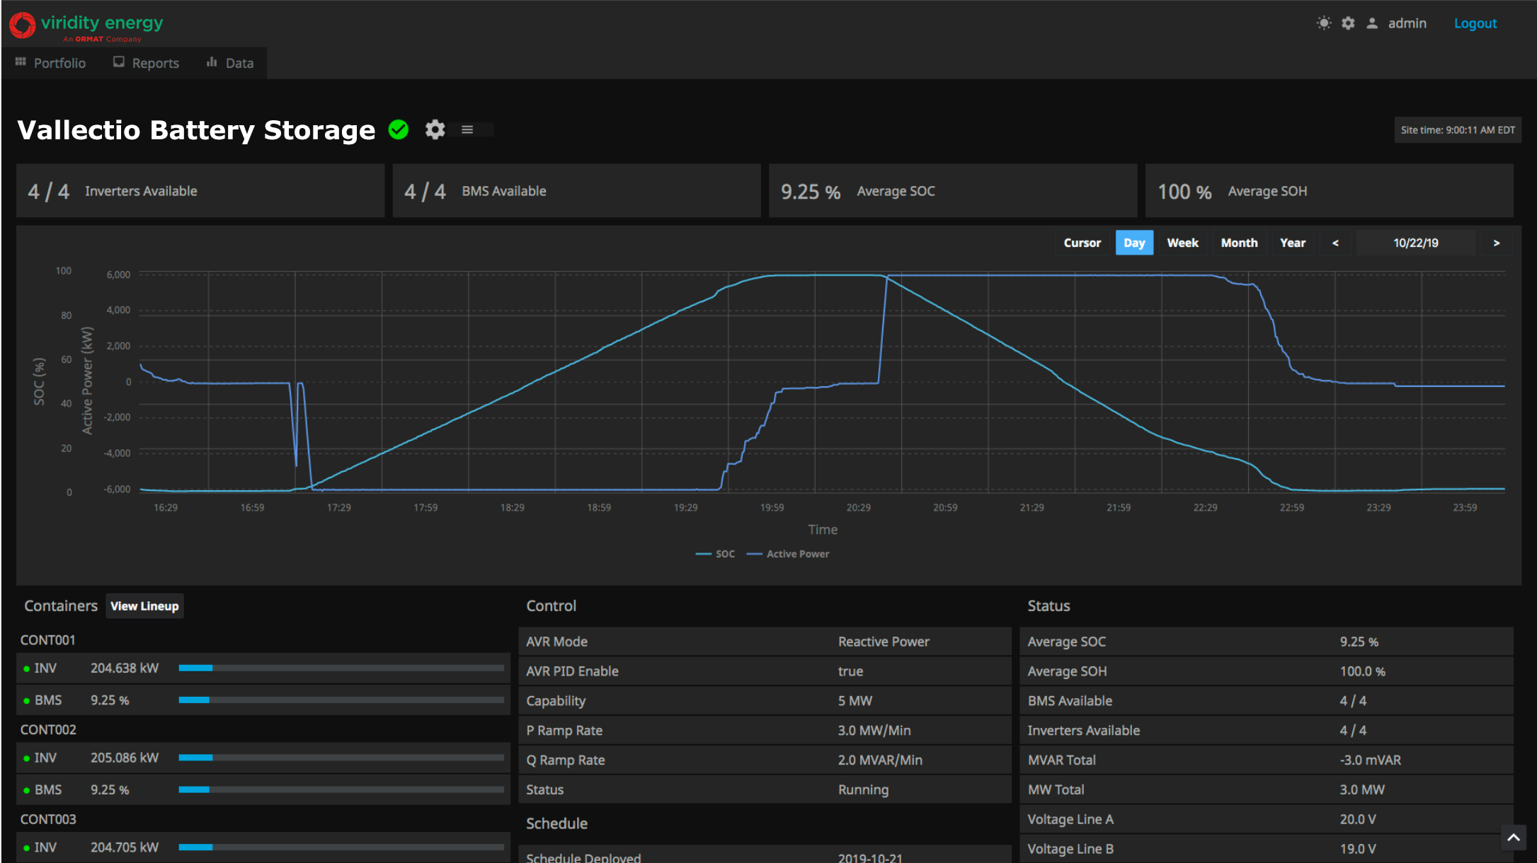Toggle SOC series in chart legend

[715, 554]
